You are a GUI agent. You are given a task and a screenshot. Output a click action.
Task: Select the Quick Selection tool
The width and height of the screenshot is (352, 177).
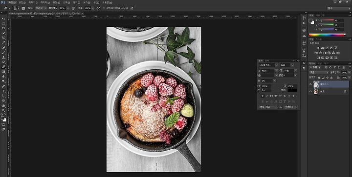click(3, 33)
